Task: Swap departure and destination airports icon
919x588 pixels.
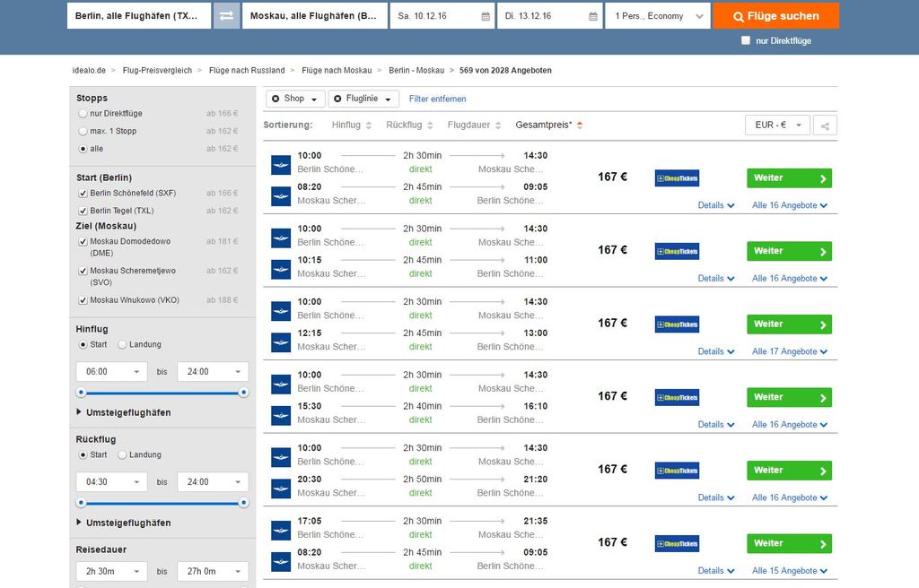Action: coord(226,16)
